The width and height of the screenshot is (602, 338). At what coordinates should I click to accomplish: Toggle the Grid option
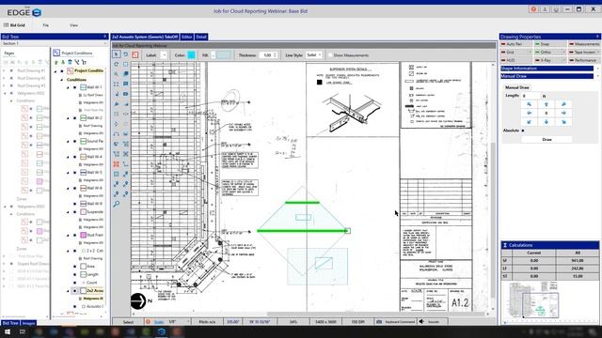click(515, 53)
